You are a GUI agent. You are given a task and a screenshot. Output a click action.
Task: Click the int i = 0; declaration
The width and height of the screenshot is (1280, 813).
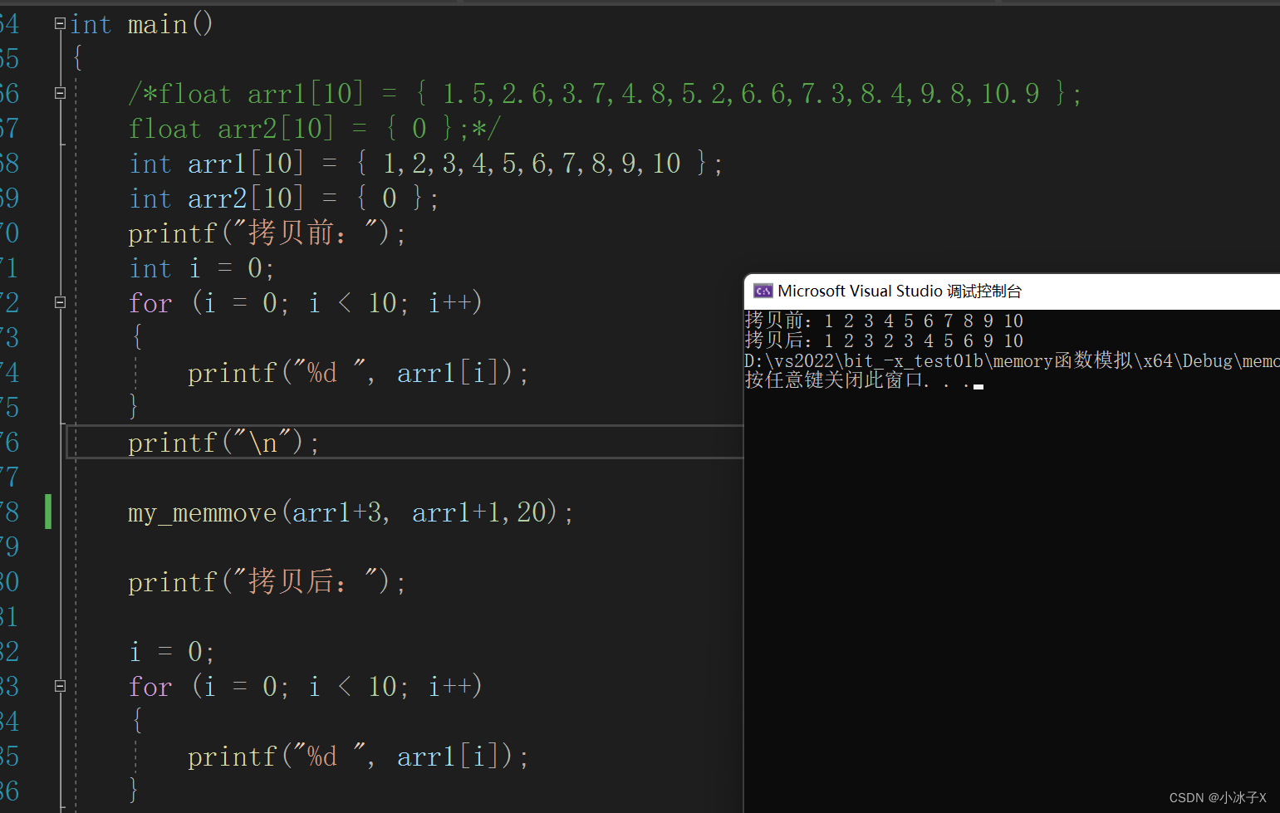tap(201, 268)
